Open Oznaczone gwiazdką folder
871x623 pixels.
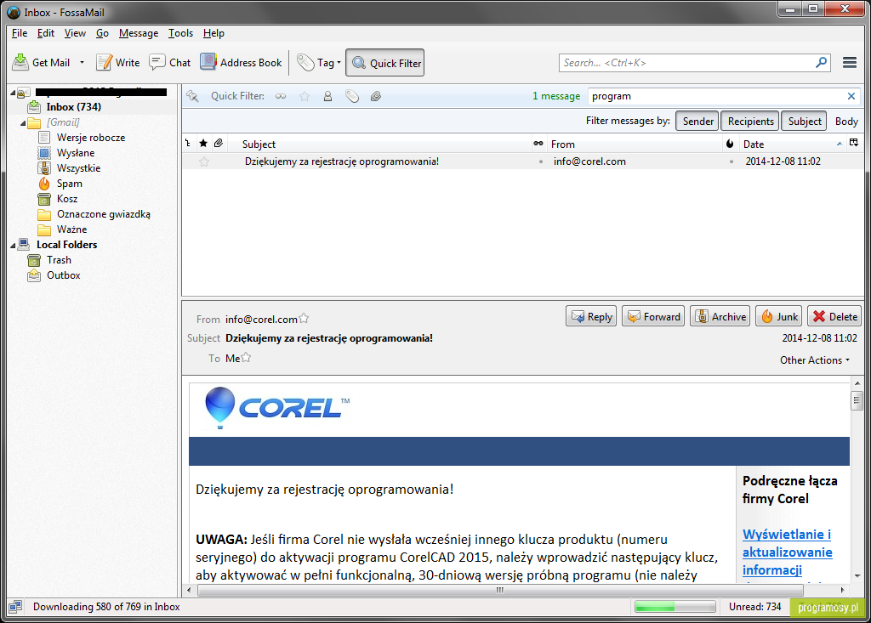[x=103, y=214]
